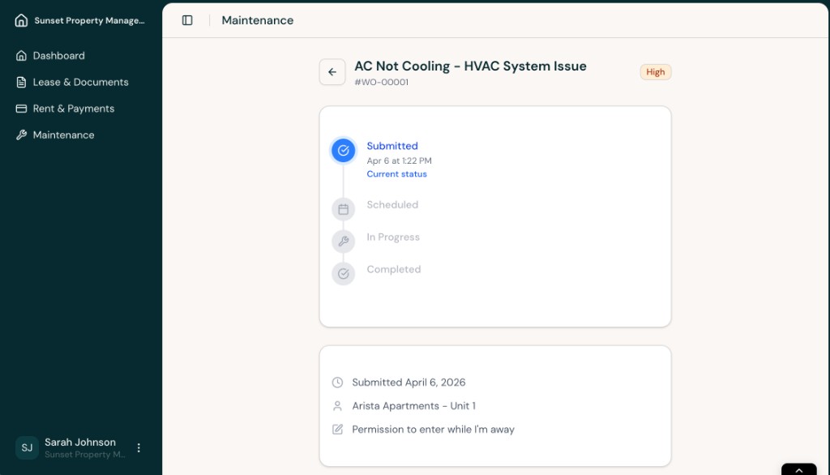Screen dimensions: 830x475
Task: Click the Completed status circle icon
Action: [x=343, y=273]
